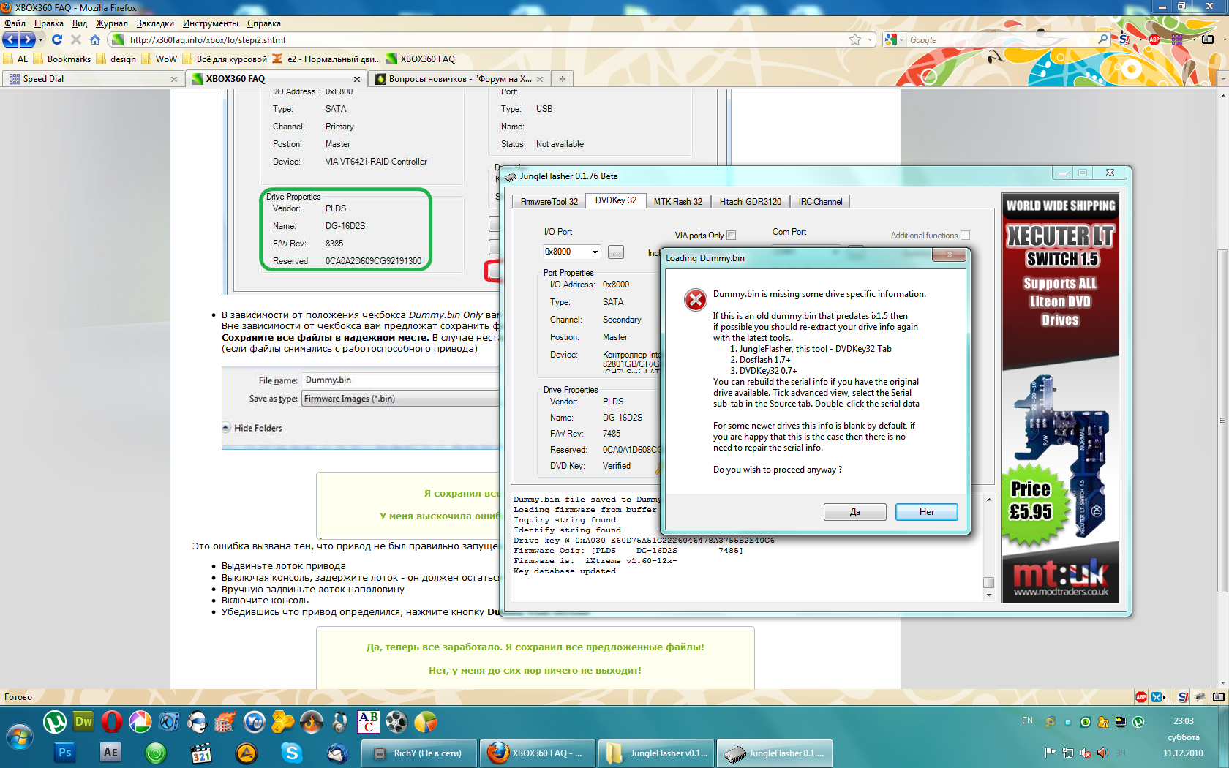This screenshot has height=768, width=1229.
Task: Open the navigation history dropdown arrow
Action: 41,39
